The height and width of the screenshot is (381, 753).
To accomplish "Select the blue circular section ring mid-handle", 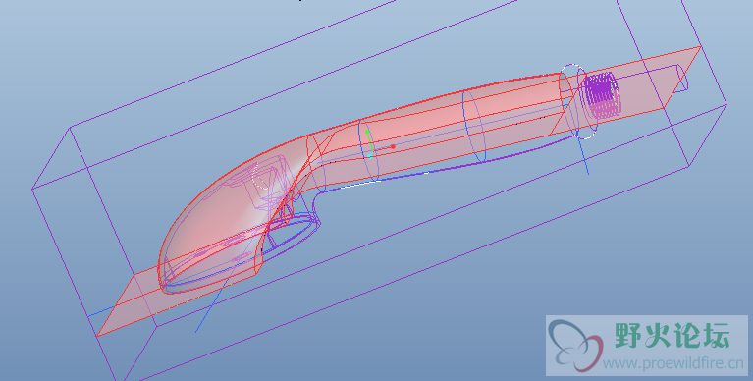I will coord(474,126).
